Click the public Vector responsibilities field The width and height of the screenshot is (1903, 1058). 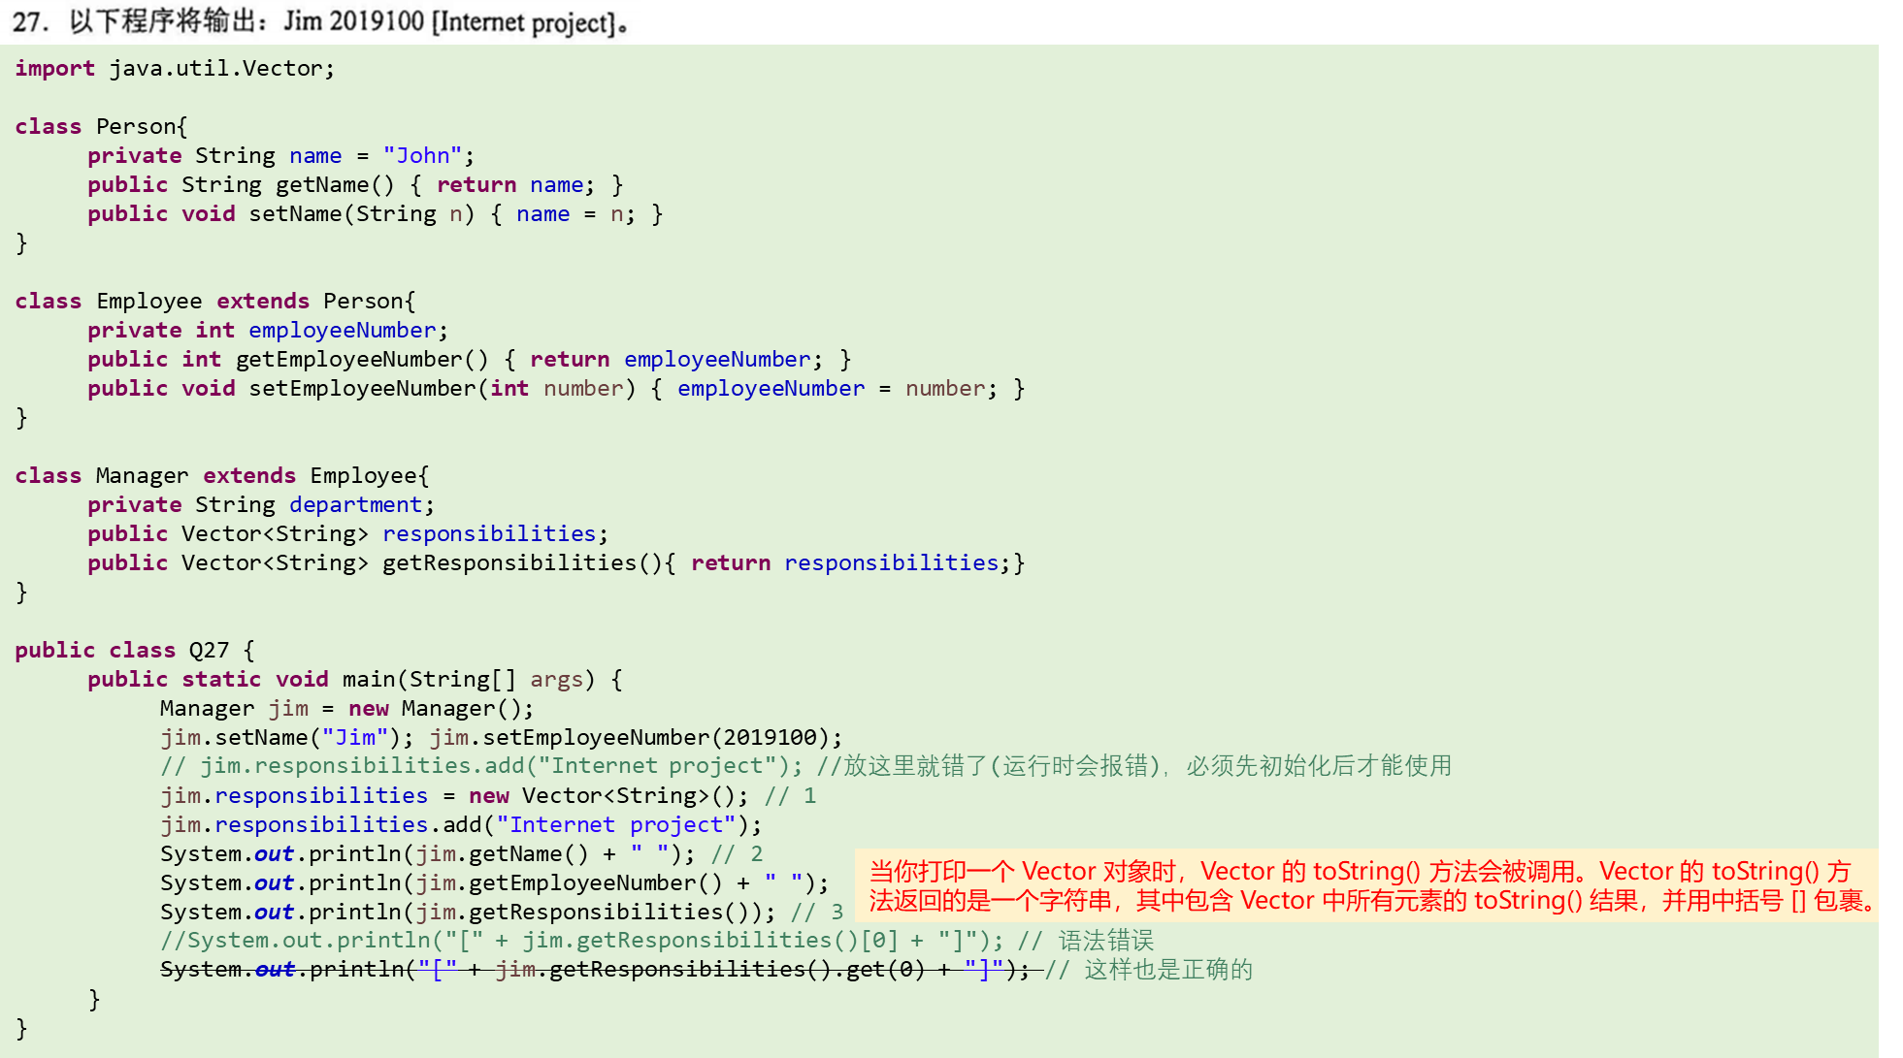(348, 533)
